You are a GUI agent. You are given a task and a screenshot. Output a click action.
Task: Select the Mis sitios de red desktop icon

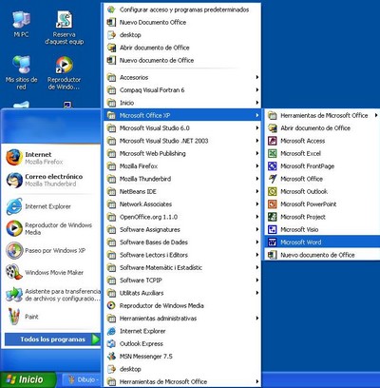(x=21, y=72)
